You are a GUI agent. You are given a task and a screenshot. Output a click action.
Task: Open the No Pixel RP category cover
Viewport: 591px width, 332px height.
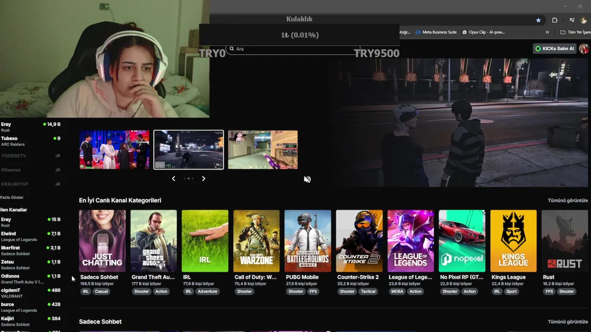[x=462, y=241]
